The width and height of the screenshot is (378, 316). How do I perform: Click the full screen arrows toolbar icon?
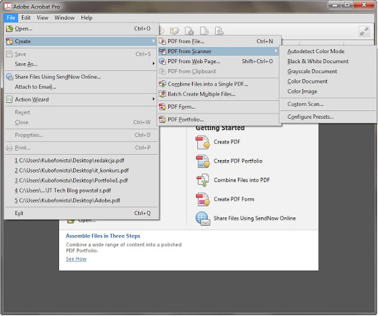tap(364, 31)
